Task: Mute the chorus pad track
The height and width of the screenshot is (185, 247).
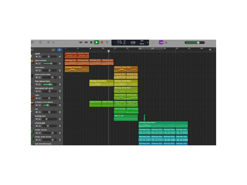Action: (x=37, y=126)
